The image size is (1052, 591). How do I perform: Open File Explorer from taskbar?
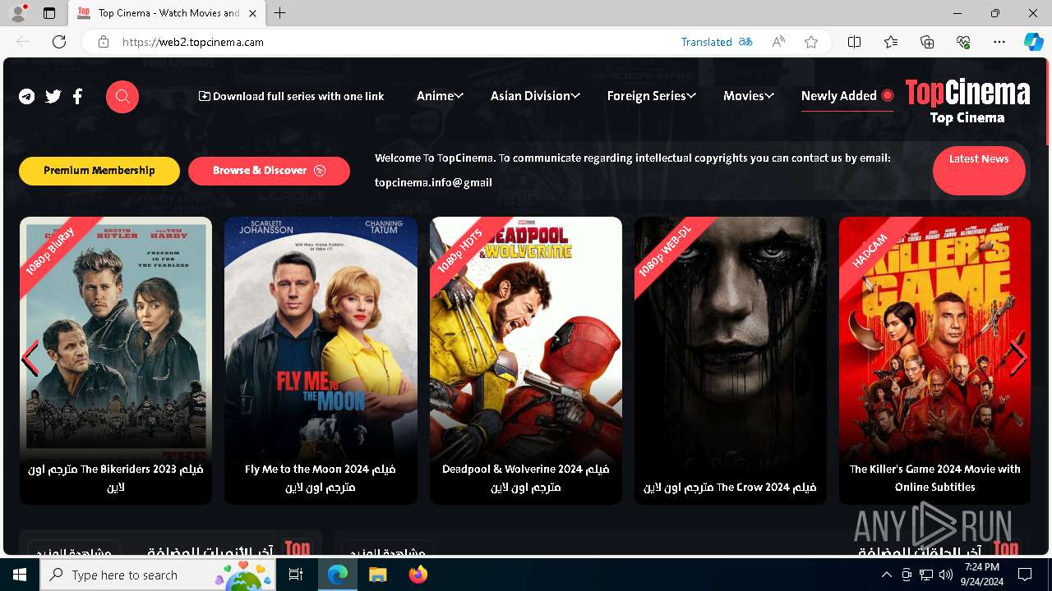click(x=377, y=575)
